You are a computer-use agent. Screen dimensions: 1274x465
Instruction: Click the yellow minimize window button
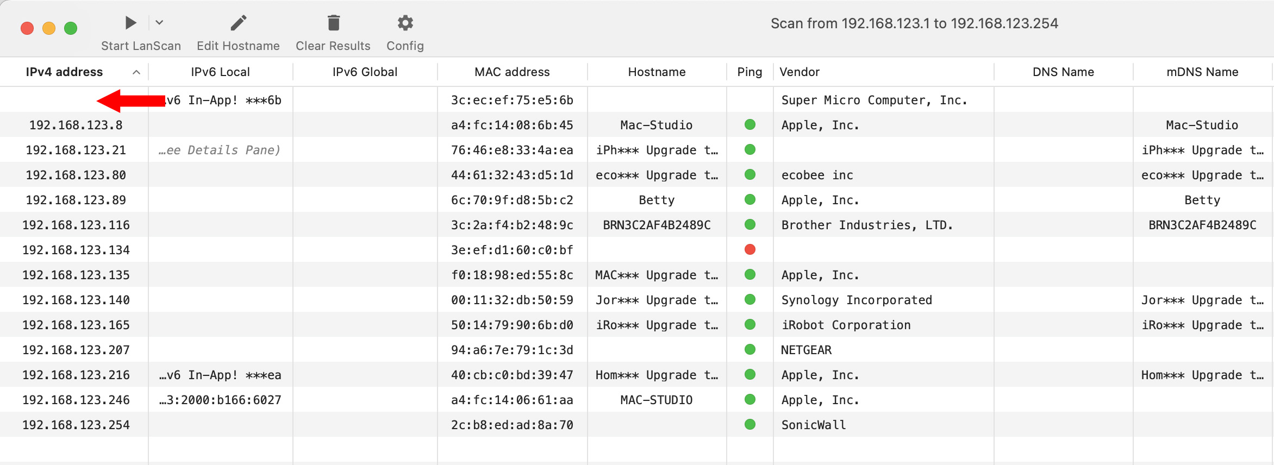(49, 28)
